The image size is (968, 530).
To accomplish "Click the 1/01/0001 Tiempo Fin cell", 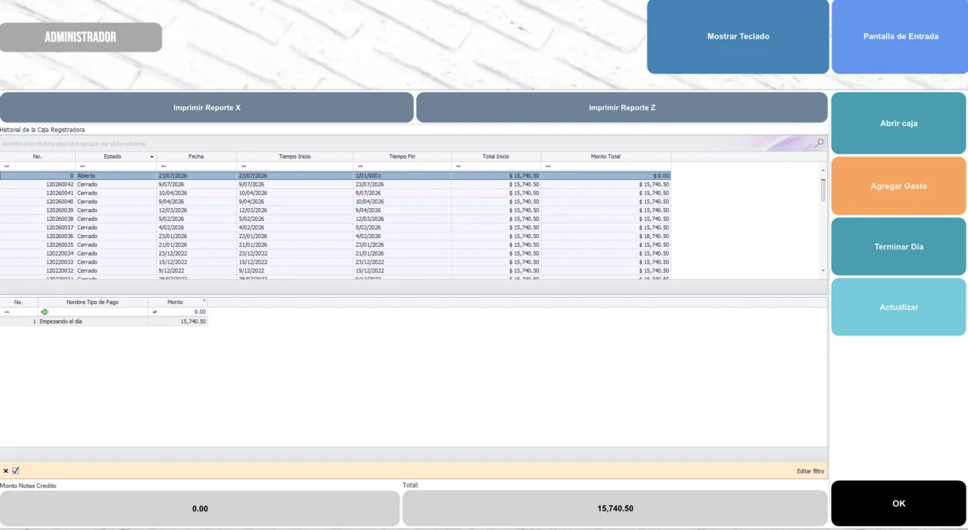I will tap(402, 175).
